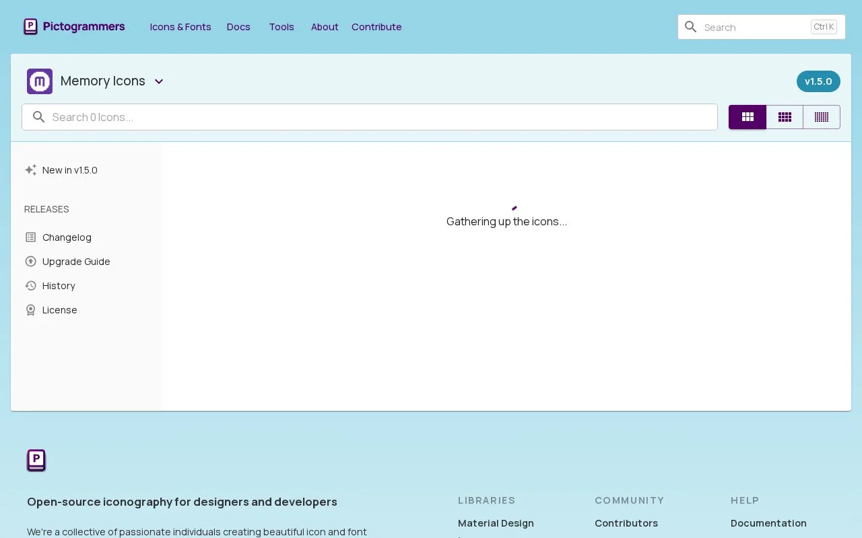Open the Changelog page

pos(67,237)
